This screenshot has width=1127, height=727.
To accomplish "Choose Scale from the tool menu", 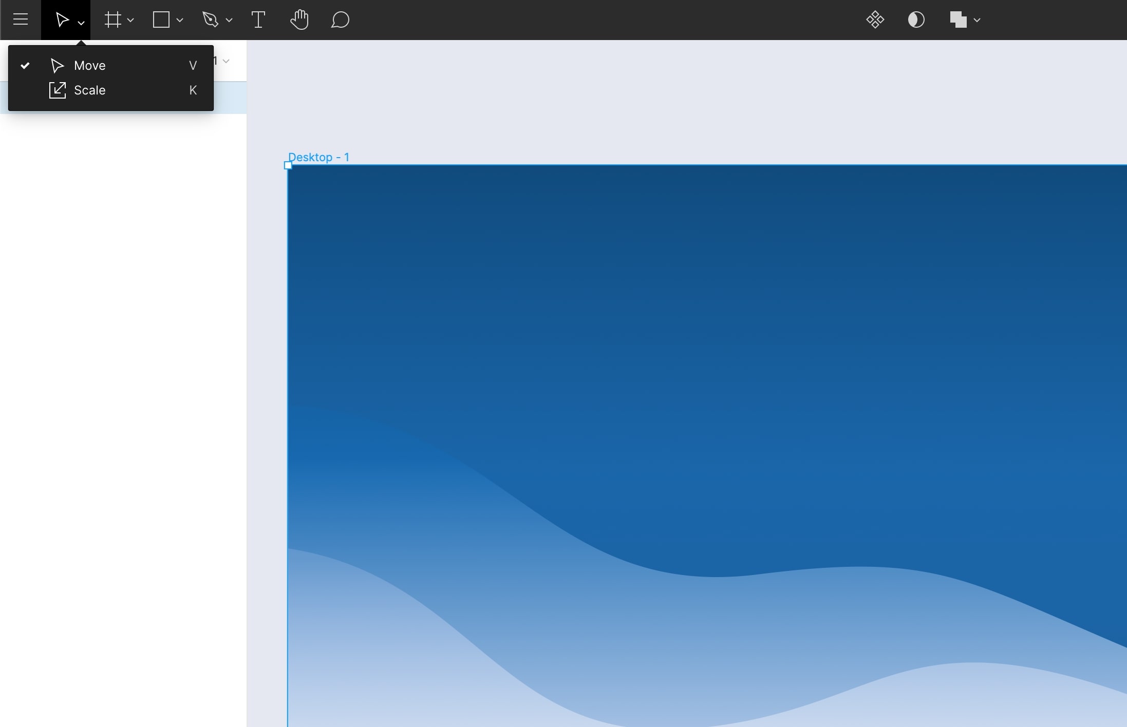I will [90, 90].
